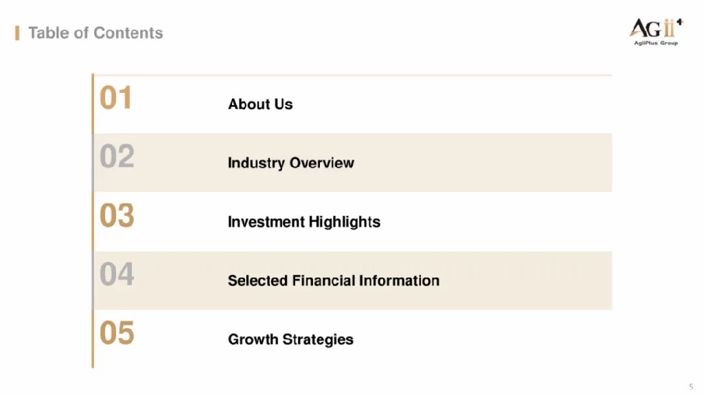This screenshot has width=703, height=395.
Task: Go to Investment Highlights
Action: (304, 222)
